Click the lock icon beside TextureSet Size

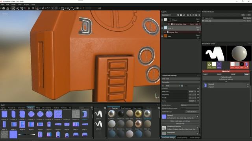coord(182,86)
